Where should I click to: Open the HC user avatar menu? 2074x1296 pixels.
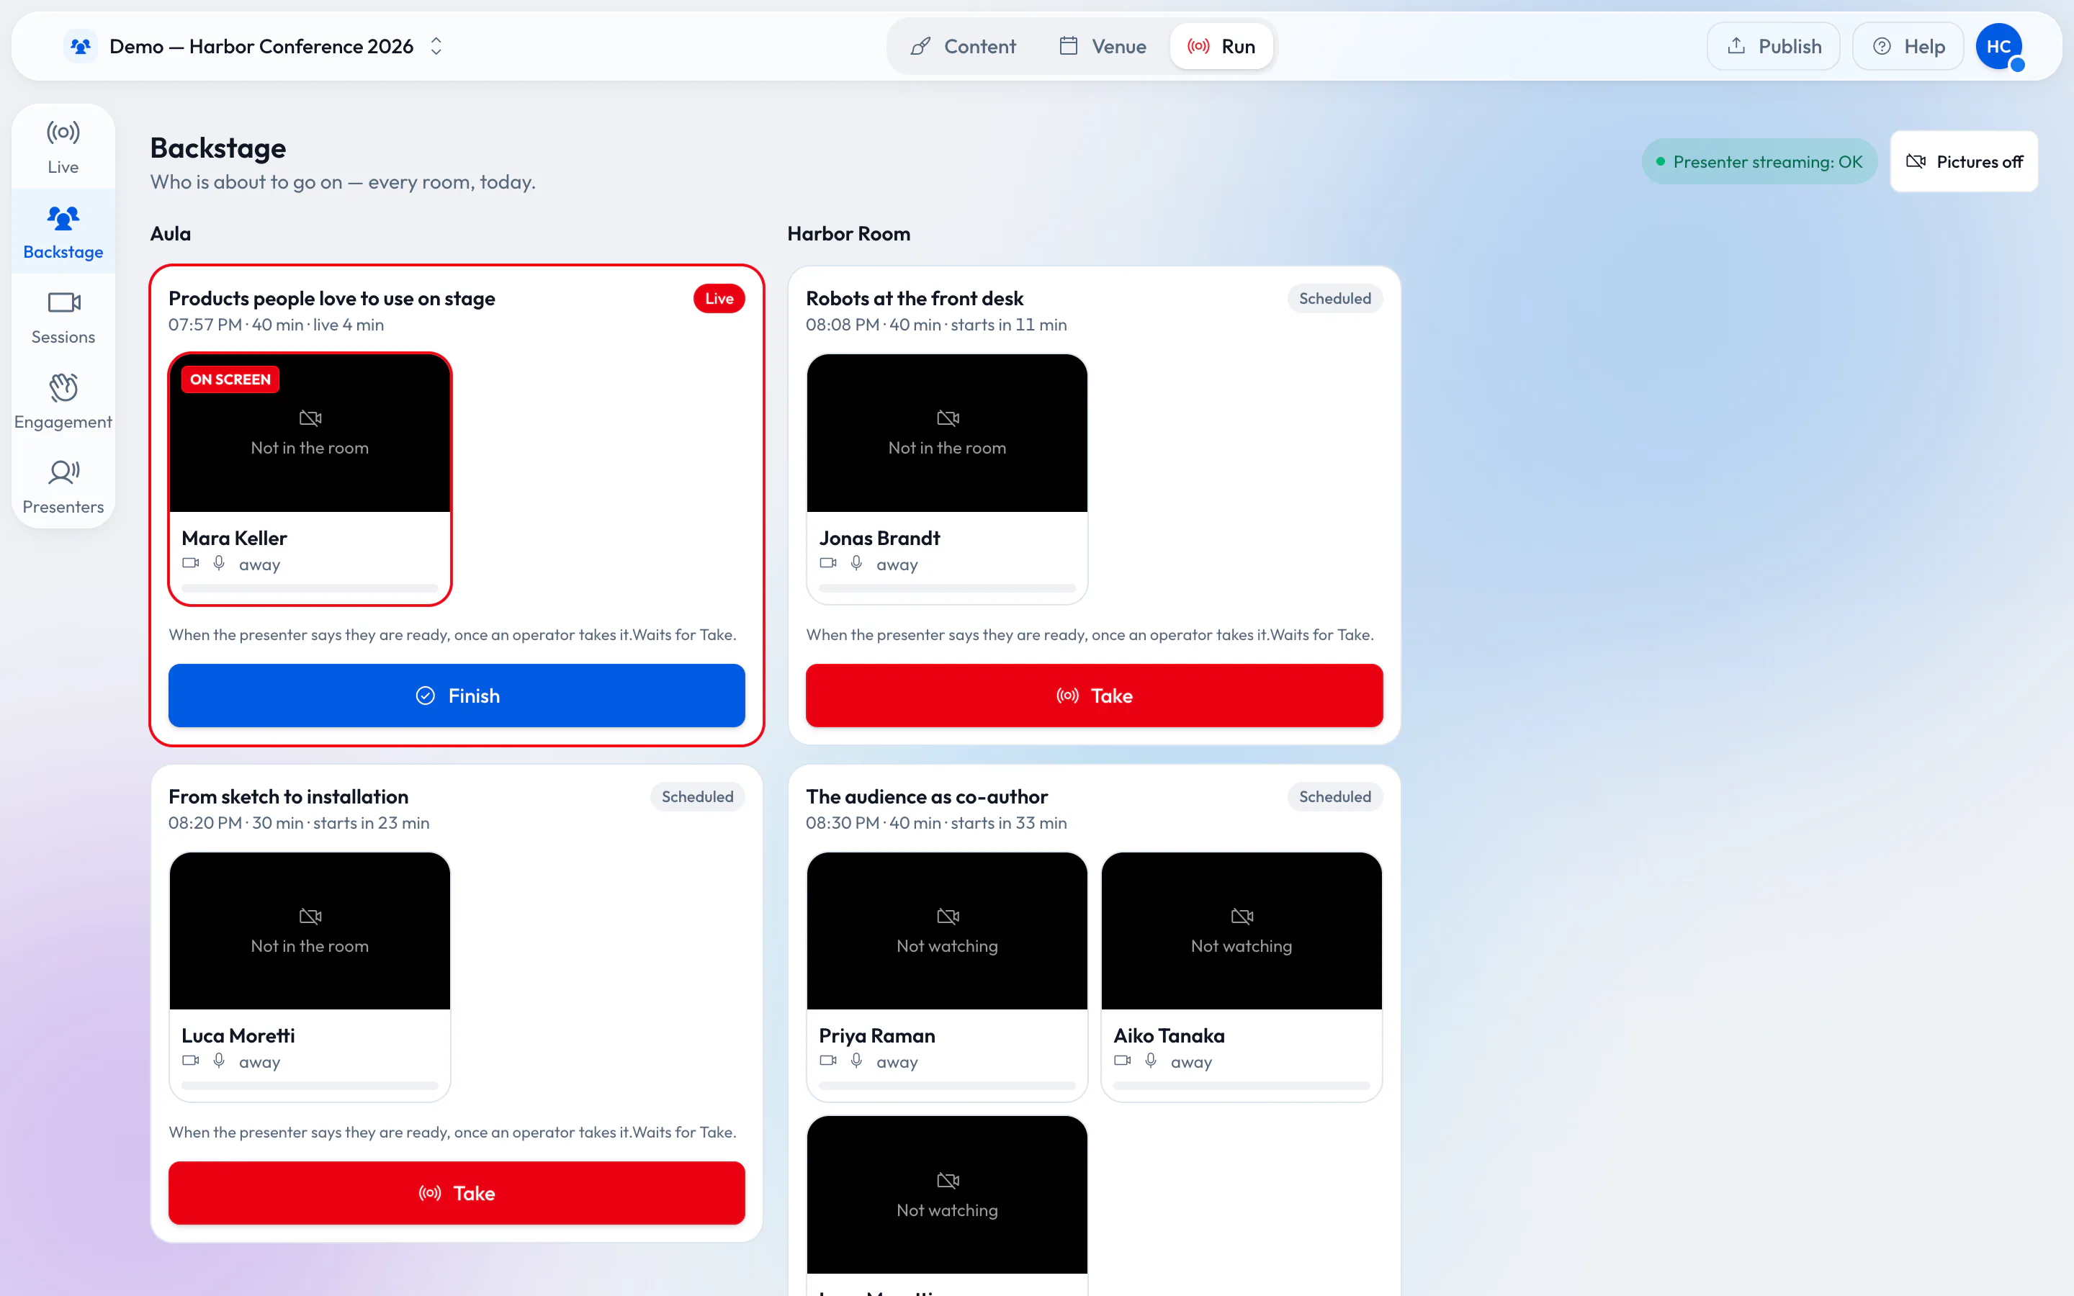pyautogui.click(x=1998, y=46)
